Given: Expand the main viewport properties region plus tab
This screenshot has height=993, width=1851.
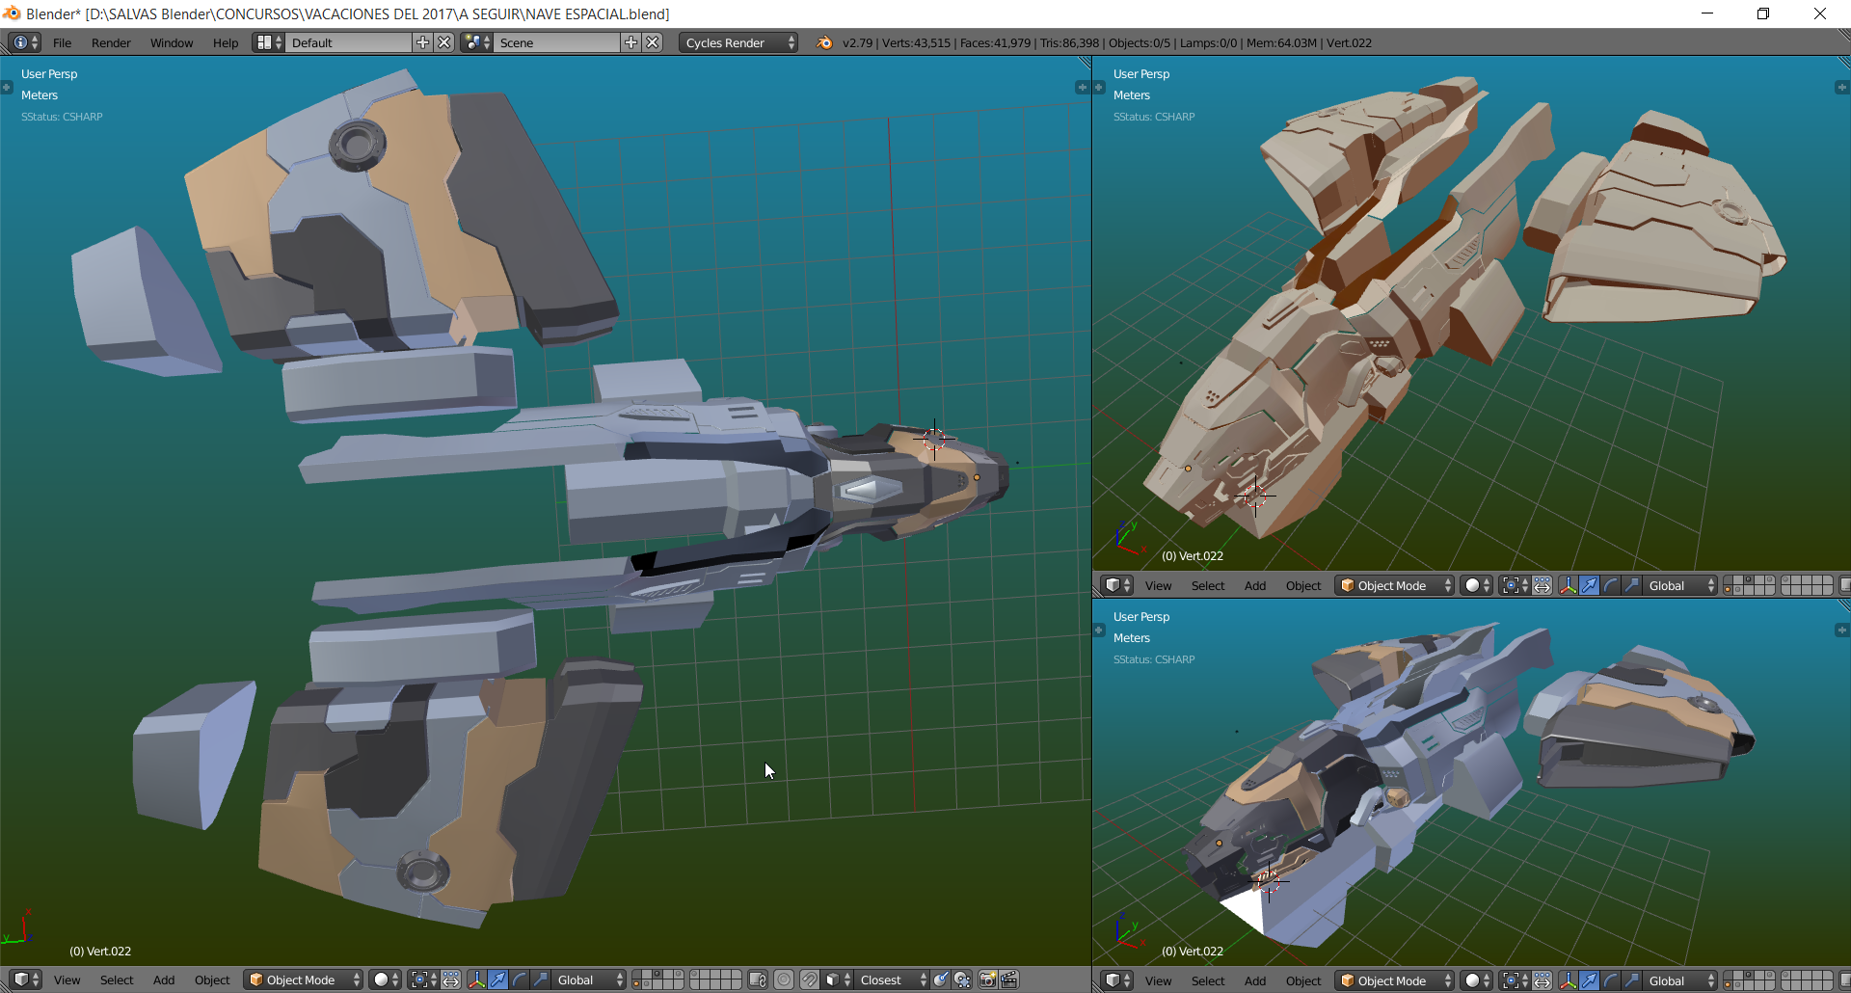Looking at the screenshot, I should (x=1082, y=87).
